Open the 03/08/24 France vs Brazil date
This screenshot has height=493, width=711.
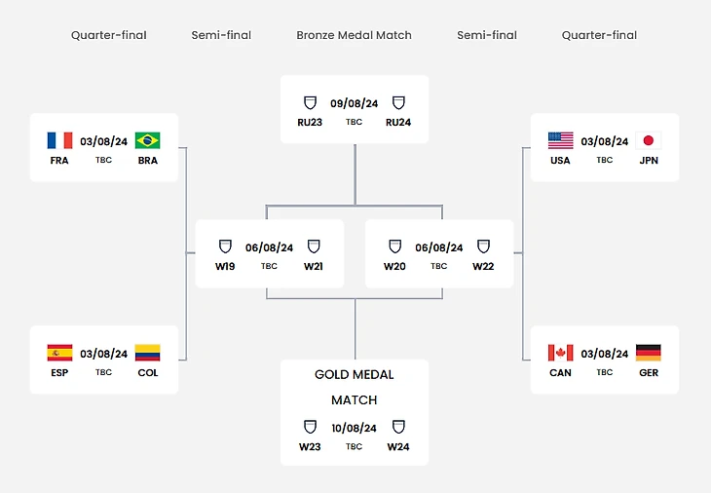pyautogui.click(x=104, y=141)
